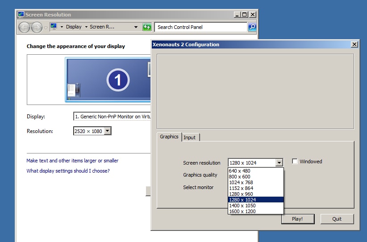Click the Forward arrow in Screen Resolution window
The height and width of the screenshot is (242, 367).
click(x=37, y=28)
